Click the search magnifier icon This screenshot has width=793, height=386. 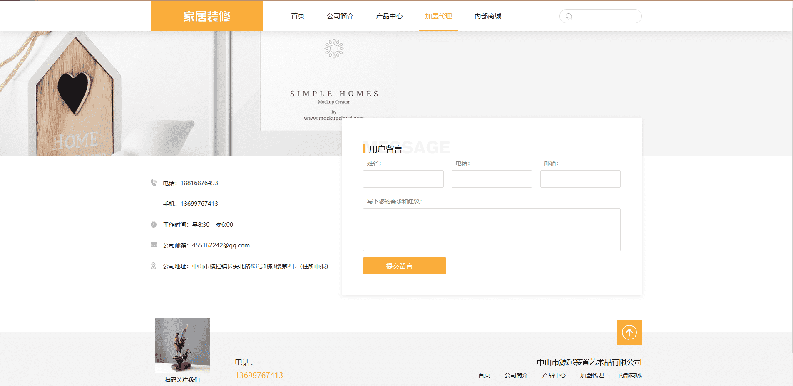pos(569,17)
